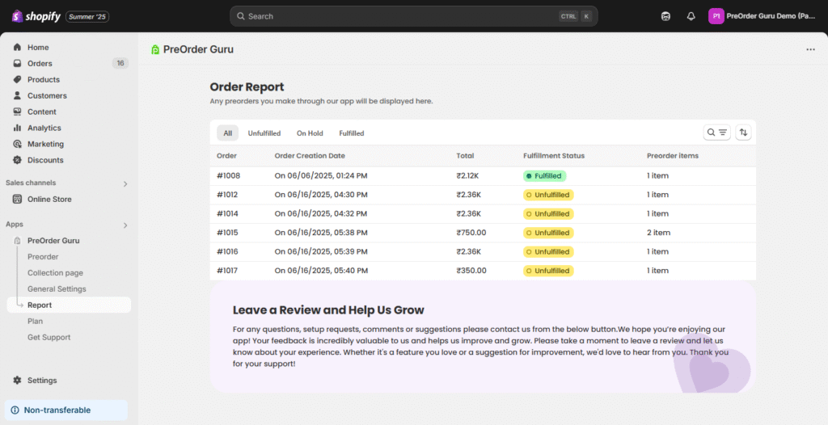Expand the Apps section chevron

125,225
